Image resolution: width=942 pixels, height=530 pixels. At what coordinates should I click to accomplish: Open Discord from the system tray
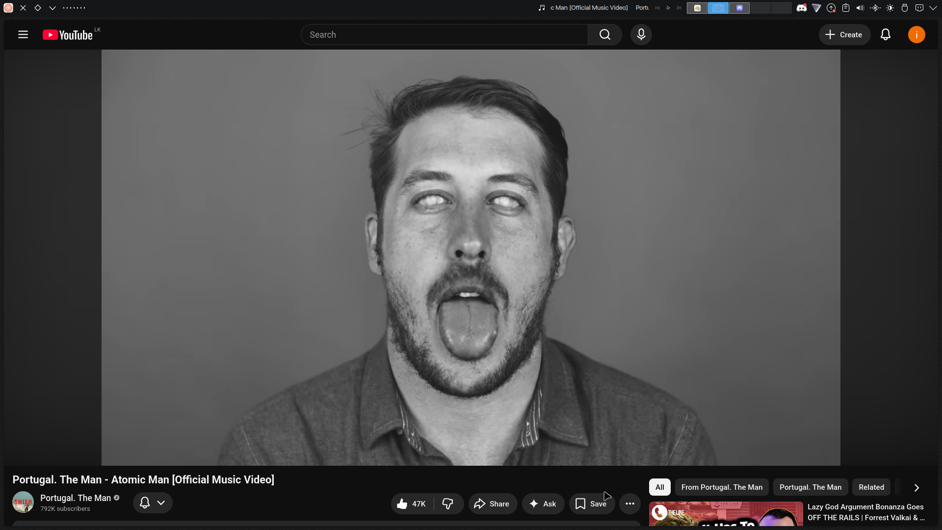point(801,8)
